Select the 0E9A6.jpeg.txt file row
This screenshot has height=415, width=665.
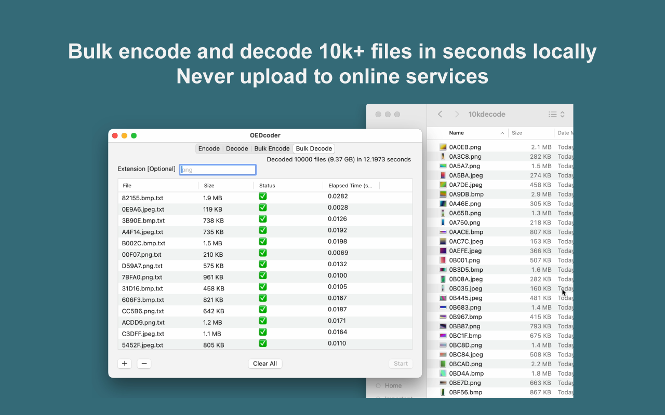tap(265, 209)
